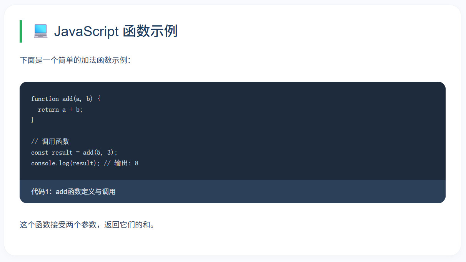Click the code line "function add(a, b) {"
The image size is (466, 262).
point(66,99)
